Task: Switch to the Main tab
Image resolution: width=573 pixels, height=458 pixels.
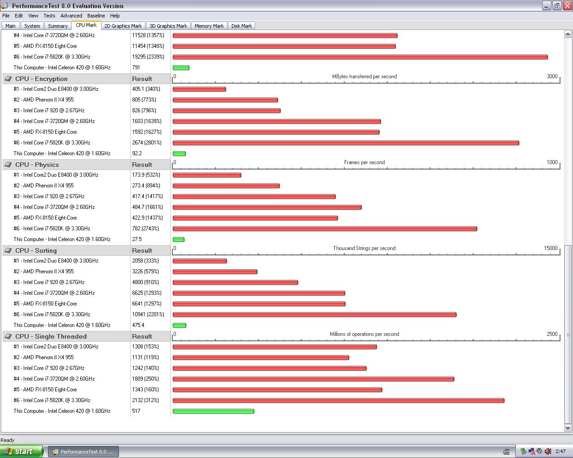Action: [x=10, y=26]
